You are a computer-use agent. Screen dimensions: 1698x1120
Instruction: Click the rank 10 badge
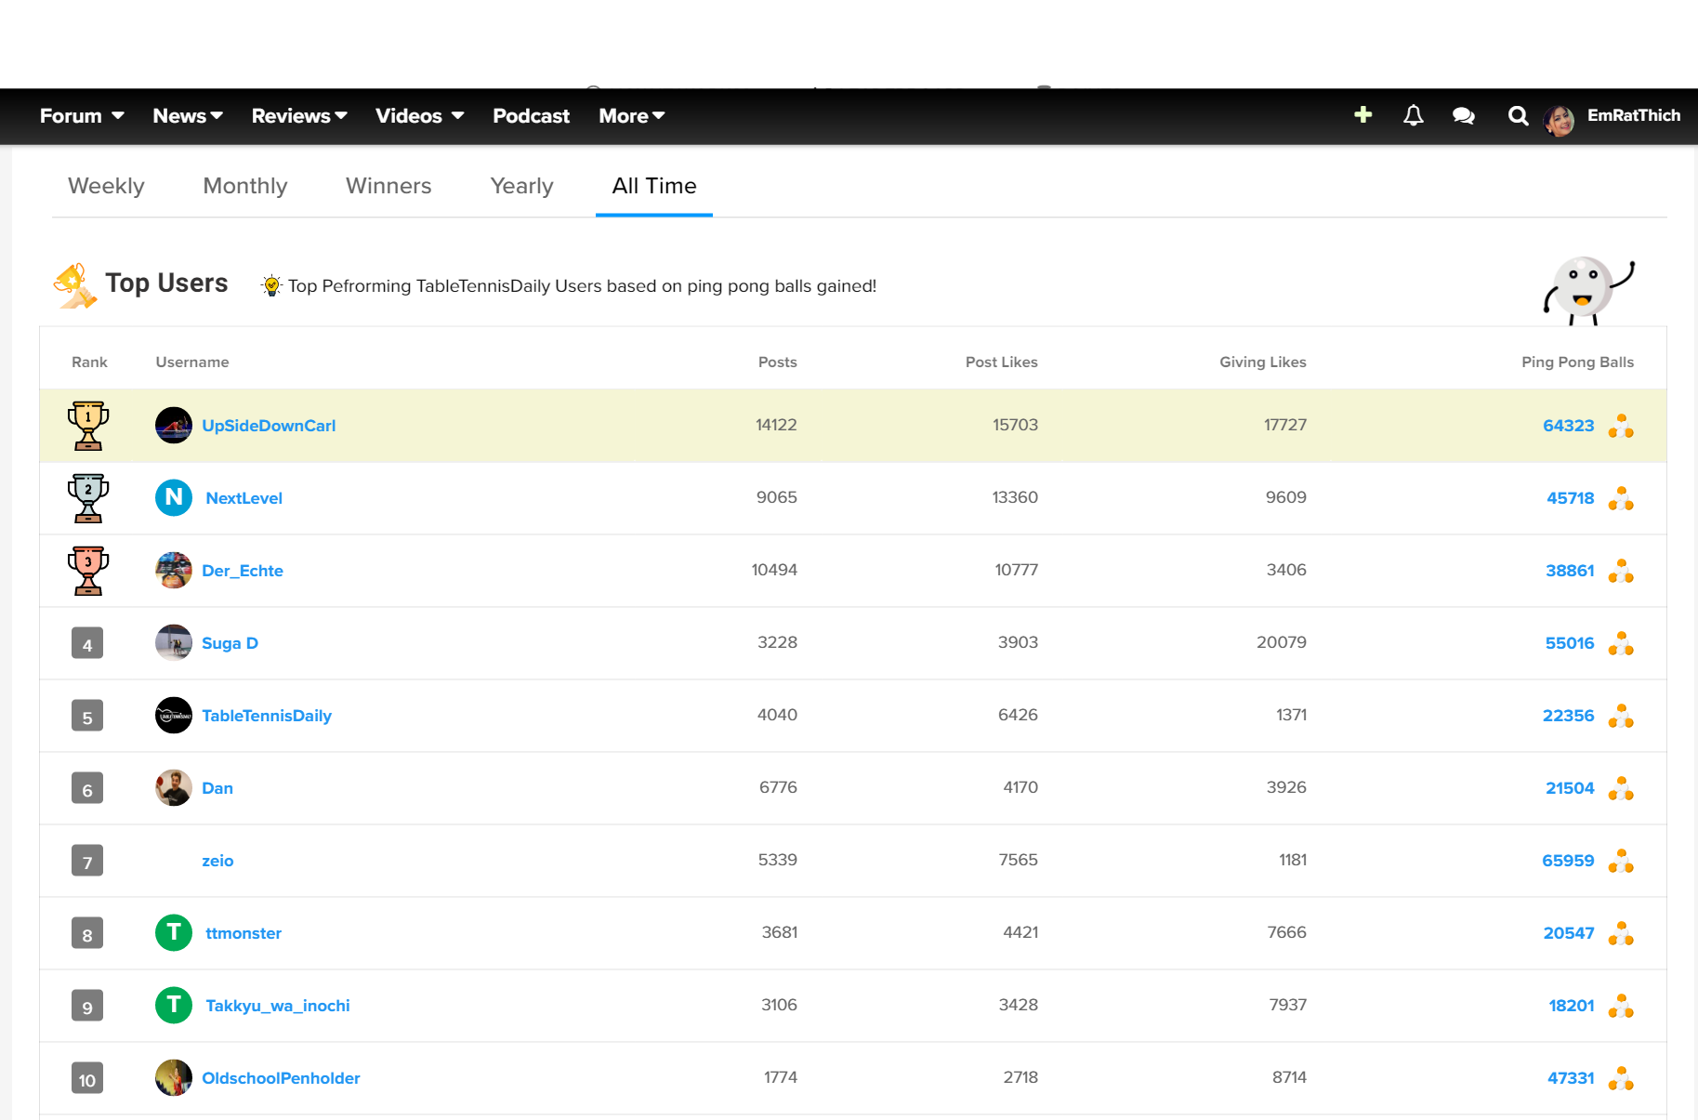[87, 1078]
